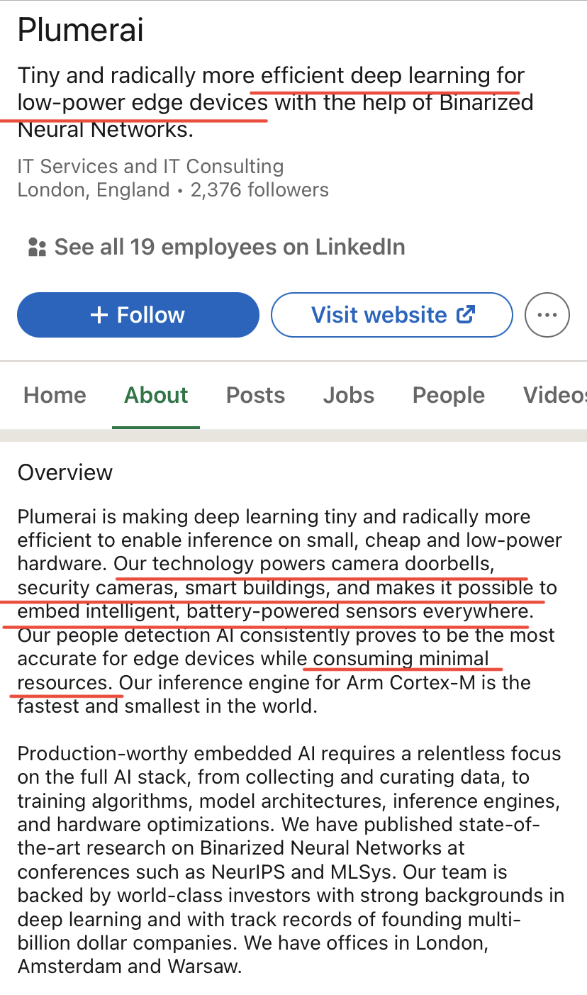This screenshot has width=587, height=995.
Task: Click the people icon beside the employees link
Action: [x=36, y=248]
